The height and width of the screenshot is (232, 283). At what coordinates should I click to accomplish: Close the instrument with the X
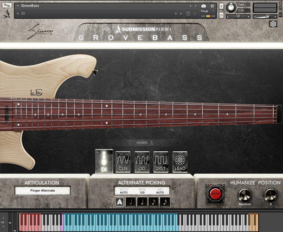click(x=280, y=4)
